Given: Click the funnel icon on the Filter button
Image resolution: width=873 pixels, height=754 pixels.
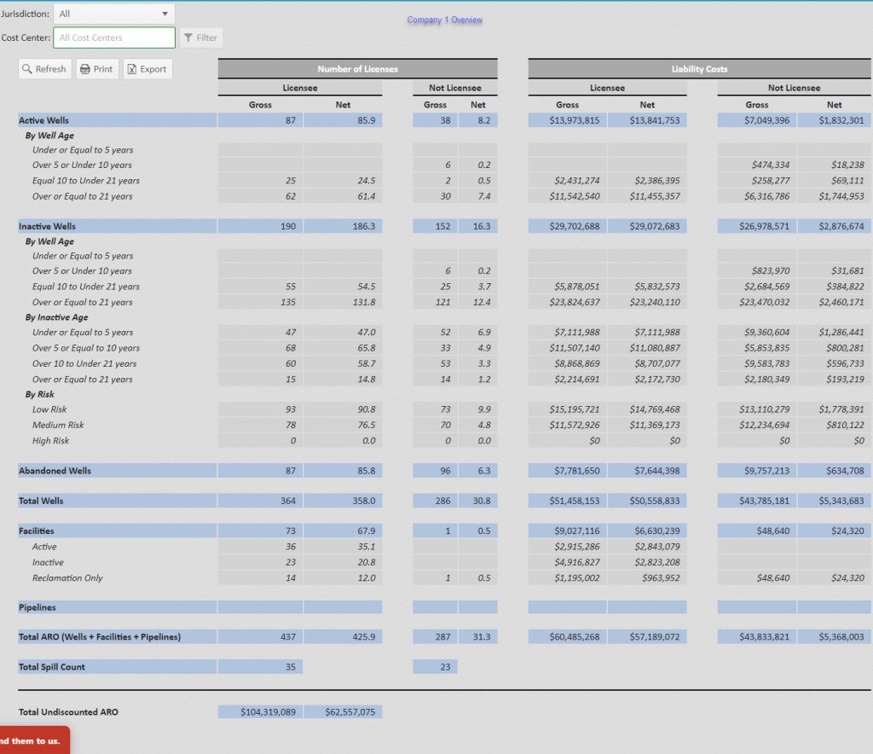Looking at the screenshot, I should 189,38.
